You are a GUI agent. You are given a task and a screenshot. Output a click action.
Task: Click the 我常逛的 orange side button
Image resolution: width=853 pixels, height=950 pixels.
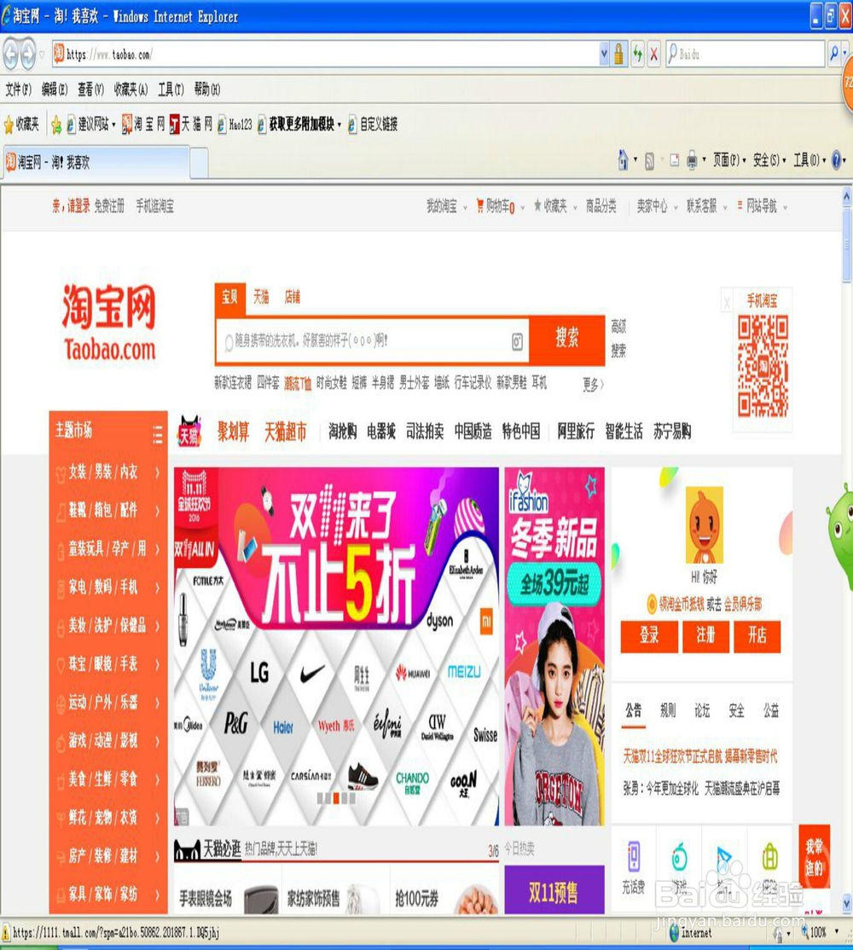coord(815,857)
